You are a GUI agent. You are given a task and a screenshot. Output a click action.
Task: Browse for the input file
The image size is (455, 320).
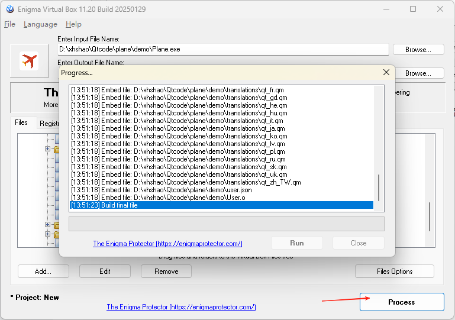click(x=418, y=50)
